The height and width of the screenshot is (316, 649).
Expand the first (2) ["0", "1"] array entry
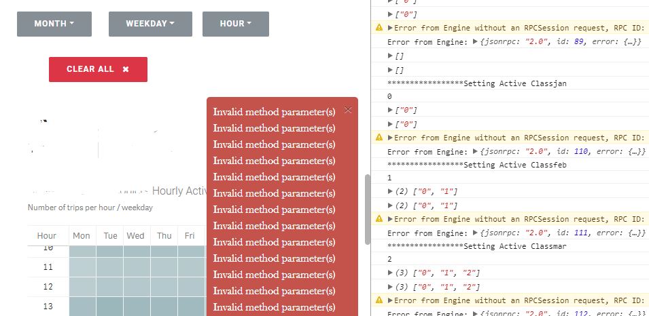pyautogui.click(x=390, y=192)
